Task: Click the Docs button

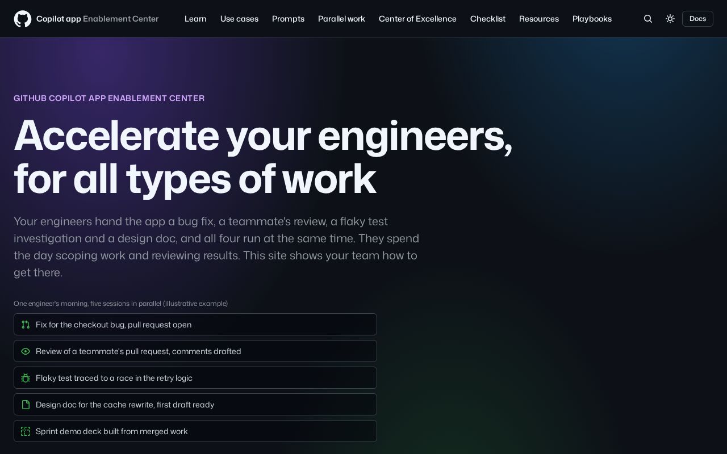Action: [697, 19]
